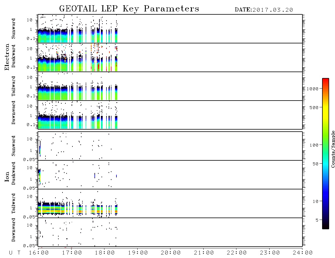Select the 17:00 time axis label

[72, 253]
